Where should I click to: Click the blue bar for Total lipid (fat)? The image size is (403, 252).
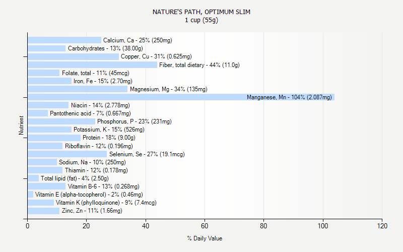click(x=33, y=178)
